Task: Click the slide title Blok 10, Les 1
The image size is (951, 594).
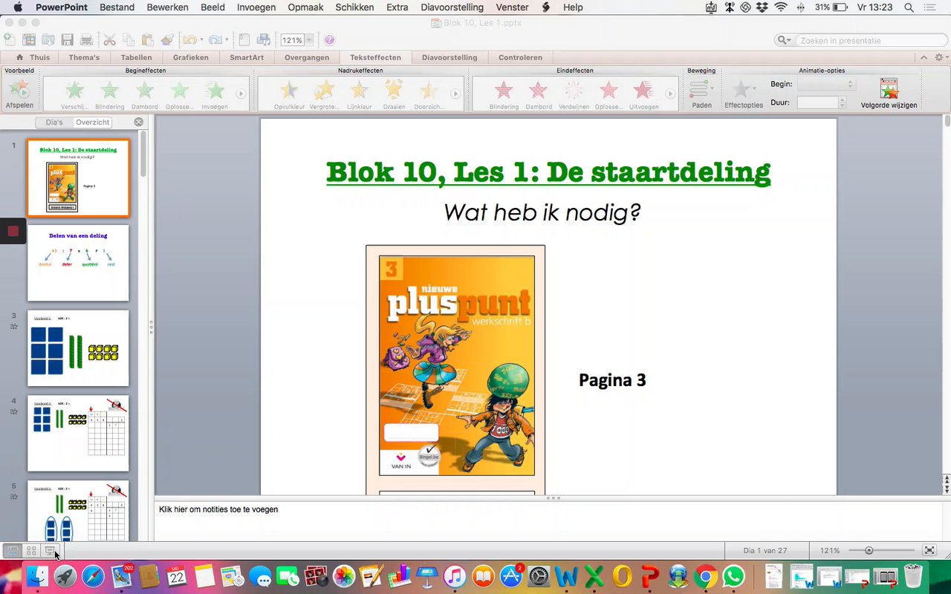Action: pyautogui.click(x=548, y=172)
